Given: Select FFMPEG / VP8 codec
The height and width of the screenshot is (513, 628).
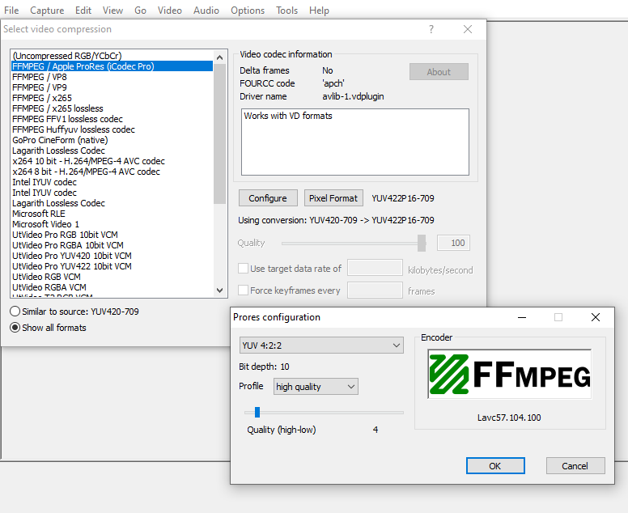Looking at the screenshot, I should [x=112, y=77].
